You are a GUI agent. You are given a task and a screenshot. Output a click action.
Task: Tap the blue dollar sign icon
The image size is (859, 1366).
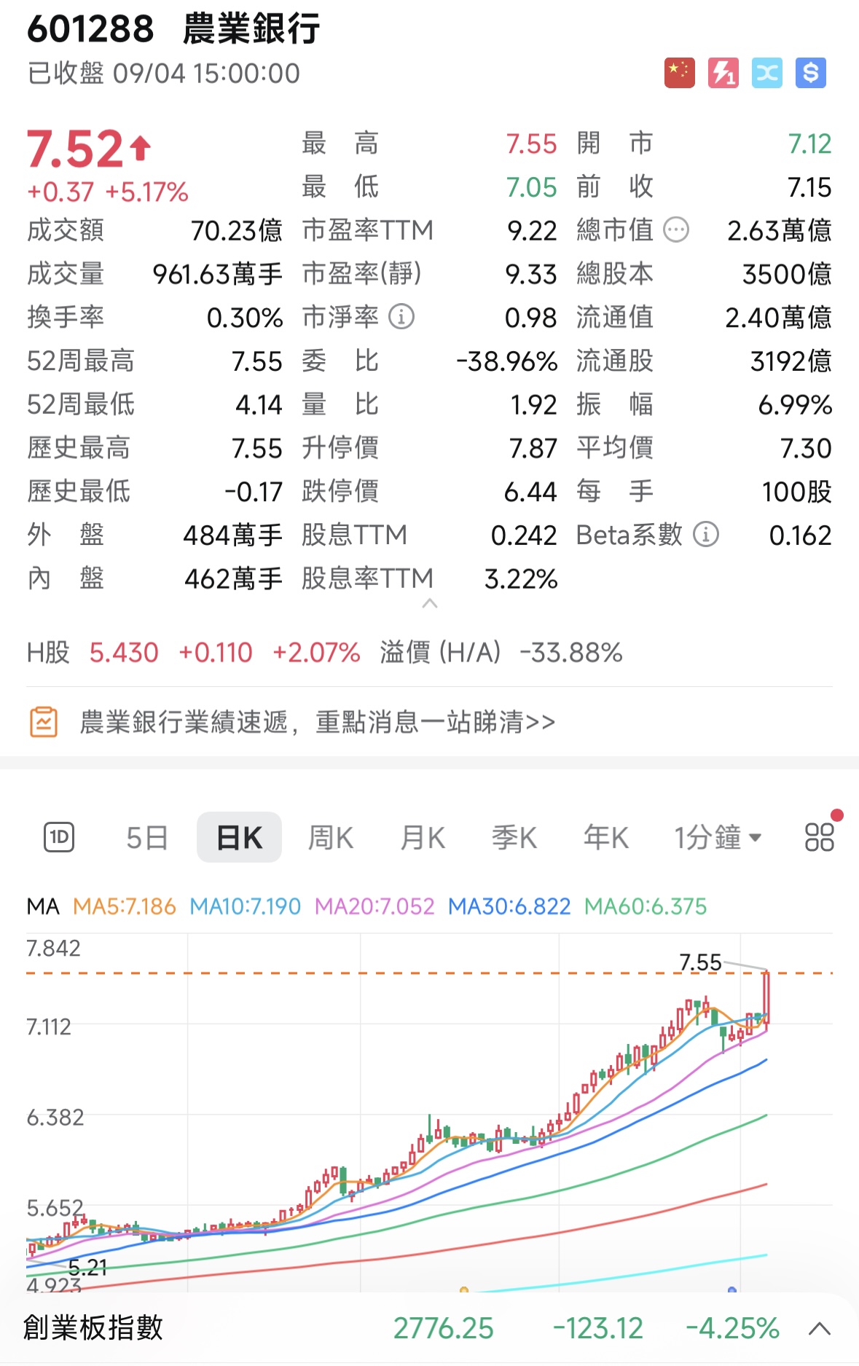coord(810,73)
